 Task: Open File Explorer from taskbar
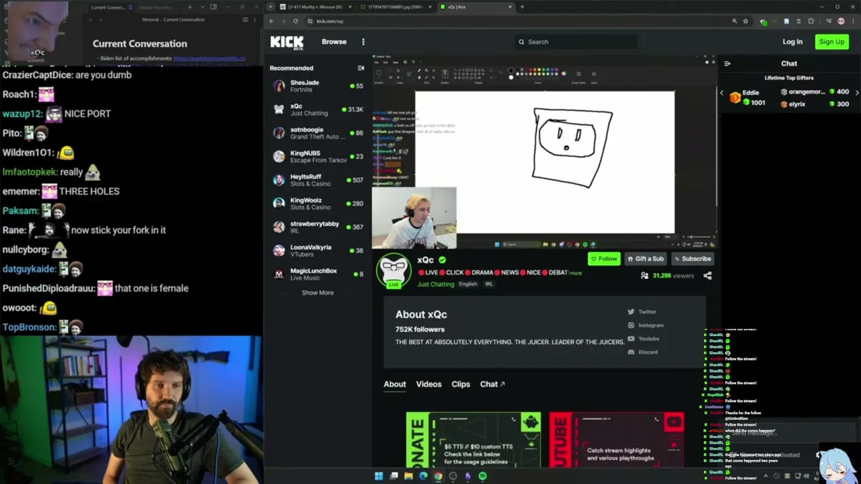point(408,476)
